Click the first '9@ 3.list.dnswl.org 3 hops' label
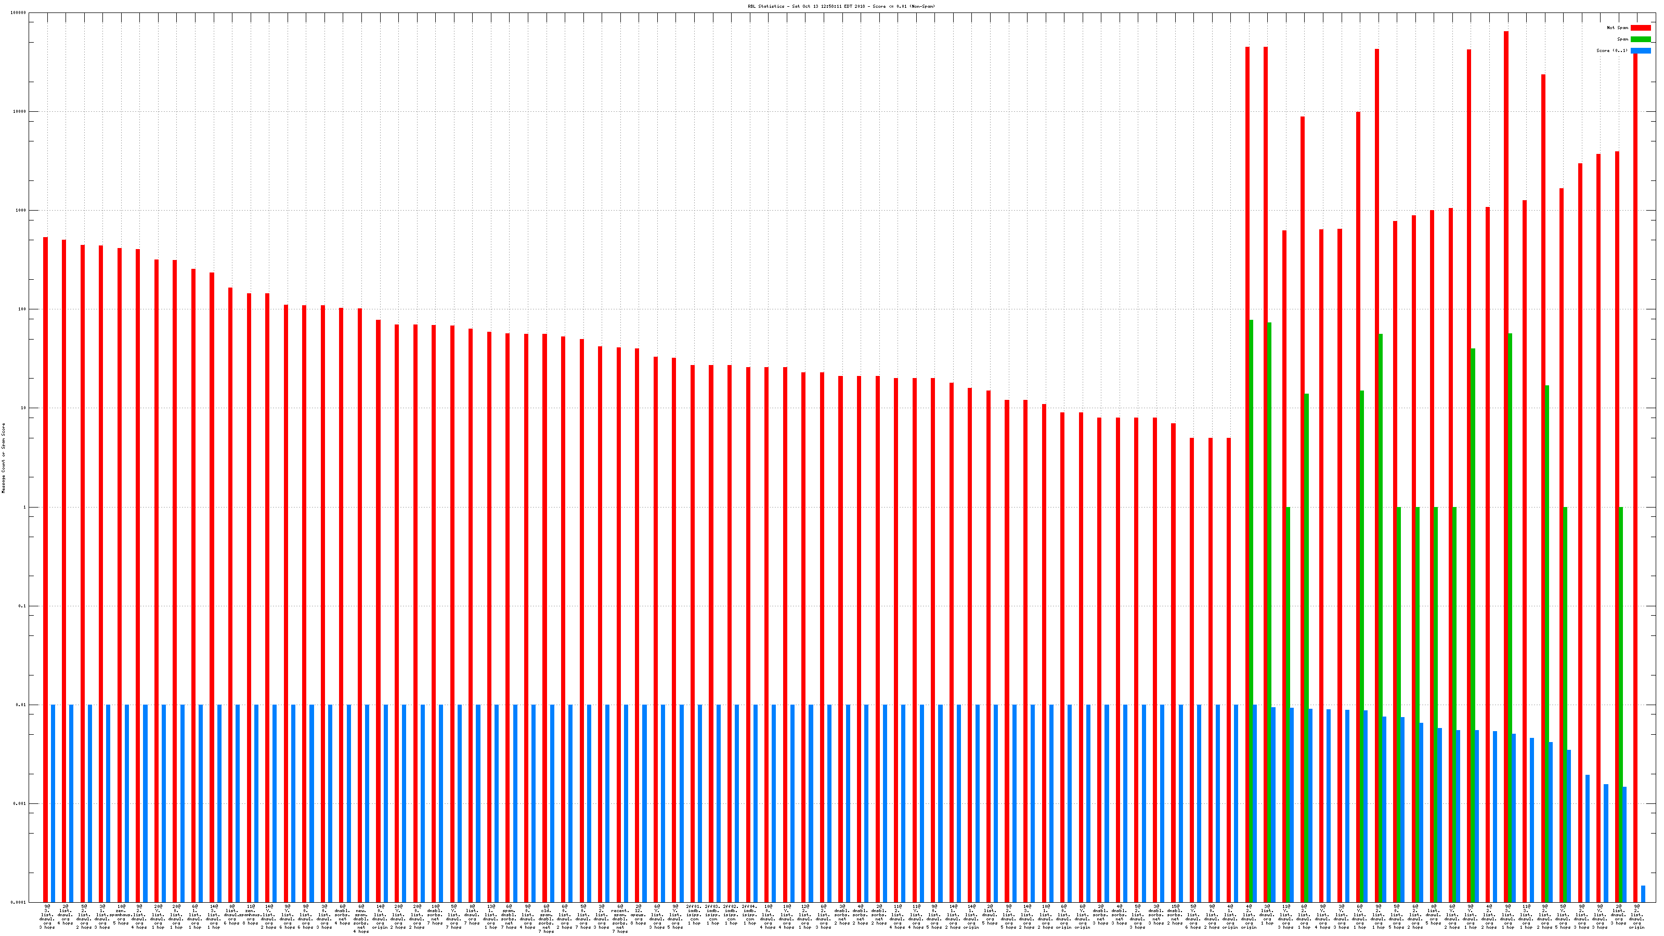This screenshot has height=936, width=1664. tap(46, 917)
